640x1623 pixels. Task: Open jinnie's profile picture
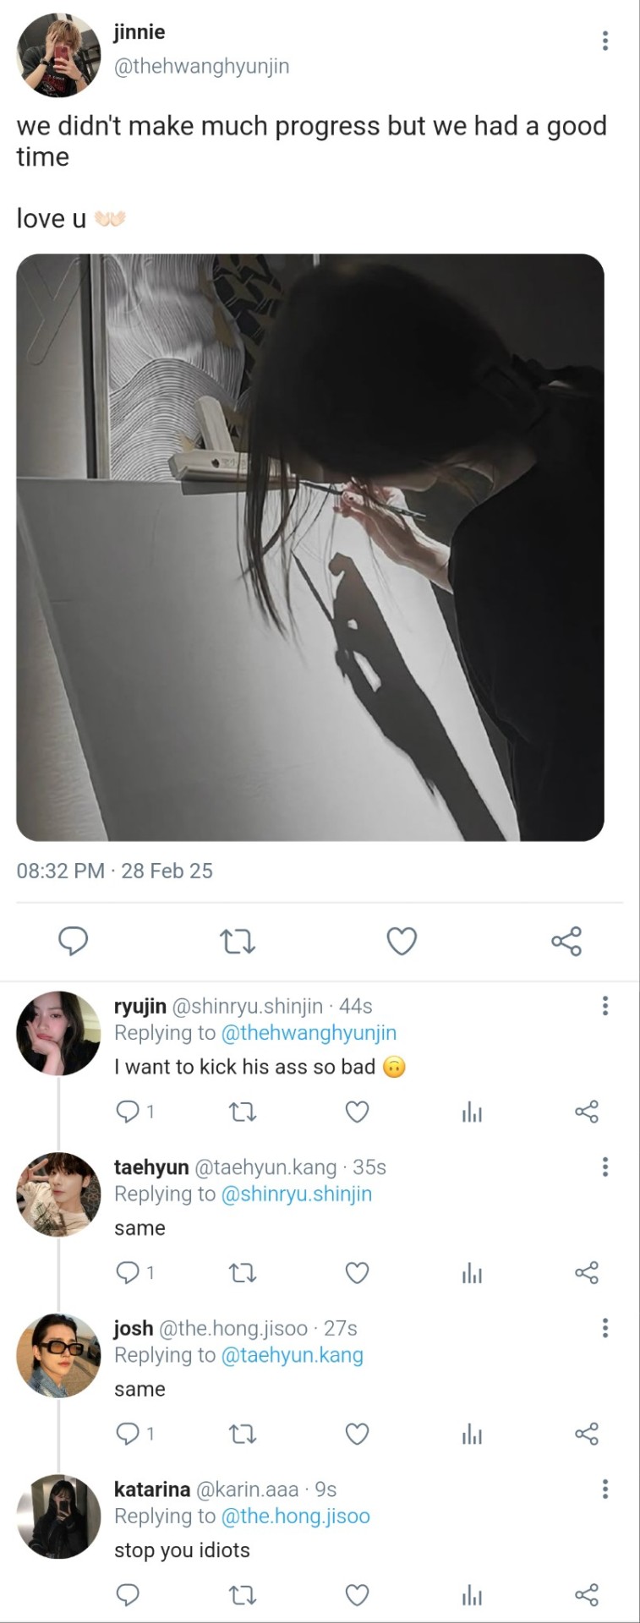58,55
